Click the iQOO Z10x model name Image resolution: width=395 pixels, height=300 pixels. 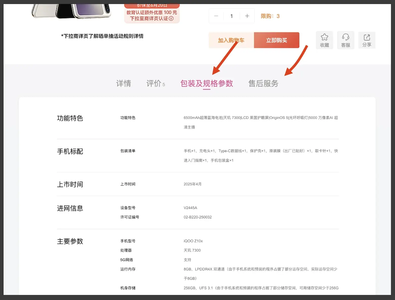[193, 241]
